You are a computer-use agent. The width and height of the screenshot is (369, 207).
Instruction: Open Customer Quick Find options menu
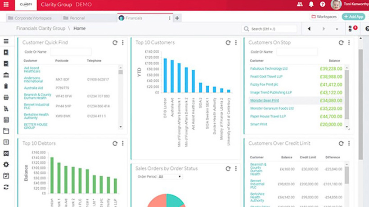(122, 43)
